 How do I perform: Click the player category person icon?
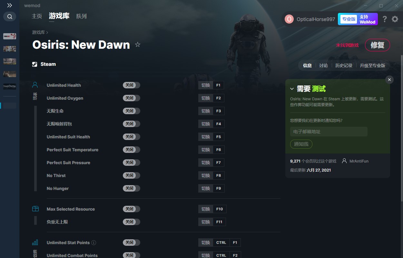(x=35, y=85)
